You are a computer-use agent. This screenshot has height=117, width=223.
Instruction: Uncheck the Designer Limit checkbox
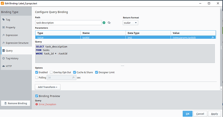[x=96, y=72]
